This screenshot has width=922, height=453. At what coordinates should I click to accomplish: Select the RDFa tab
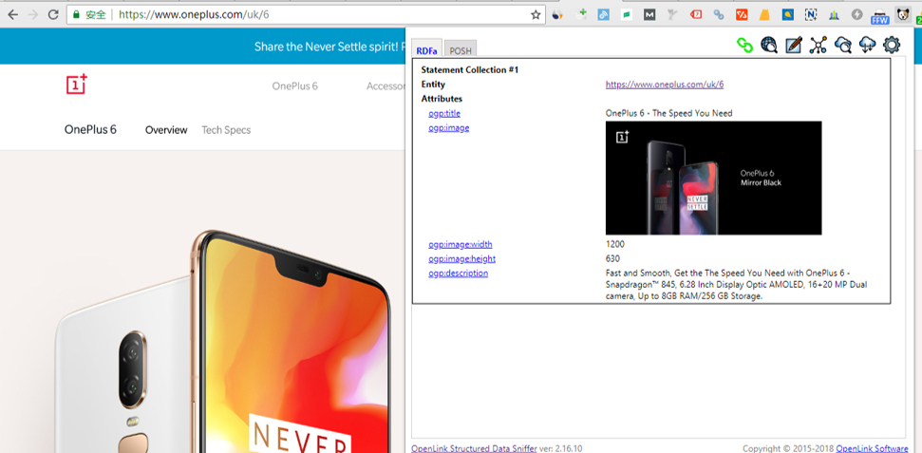tap(427, 50)
